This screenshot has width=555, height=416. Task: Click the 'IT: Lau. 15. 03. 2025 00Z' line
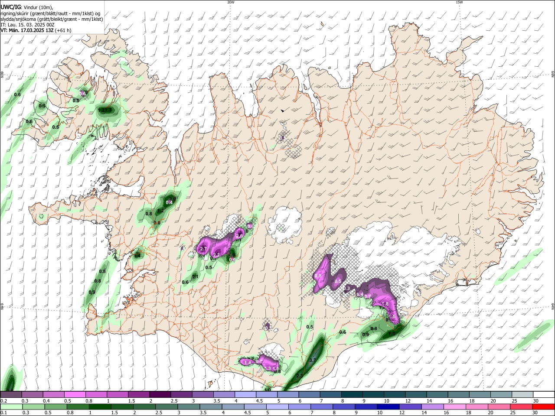pyautogui.click(x=27, y=25)
